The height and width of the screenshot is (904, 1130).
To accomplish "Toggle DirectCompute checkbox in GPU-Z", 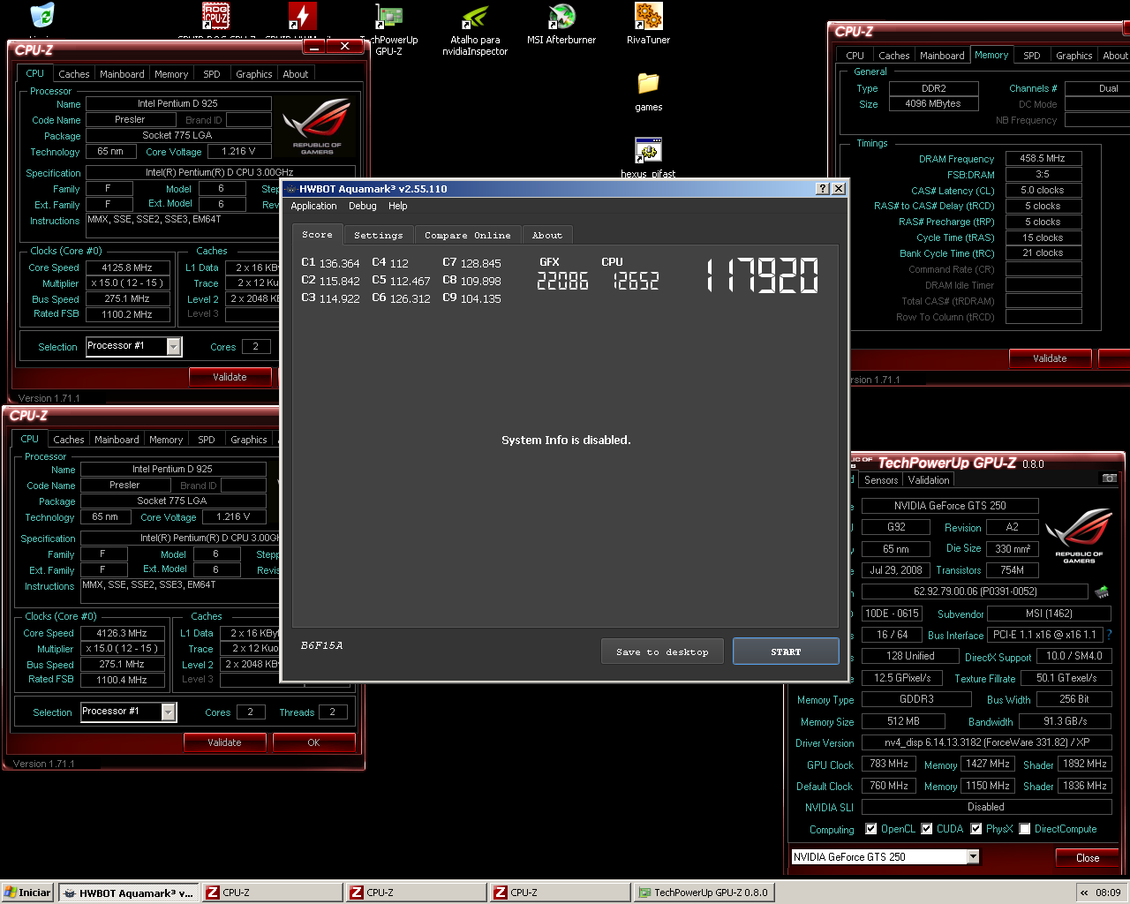I will (1025, 829).
